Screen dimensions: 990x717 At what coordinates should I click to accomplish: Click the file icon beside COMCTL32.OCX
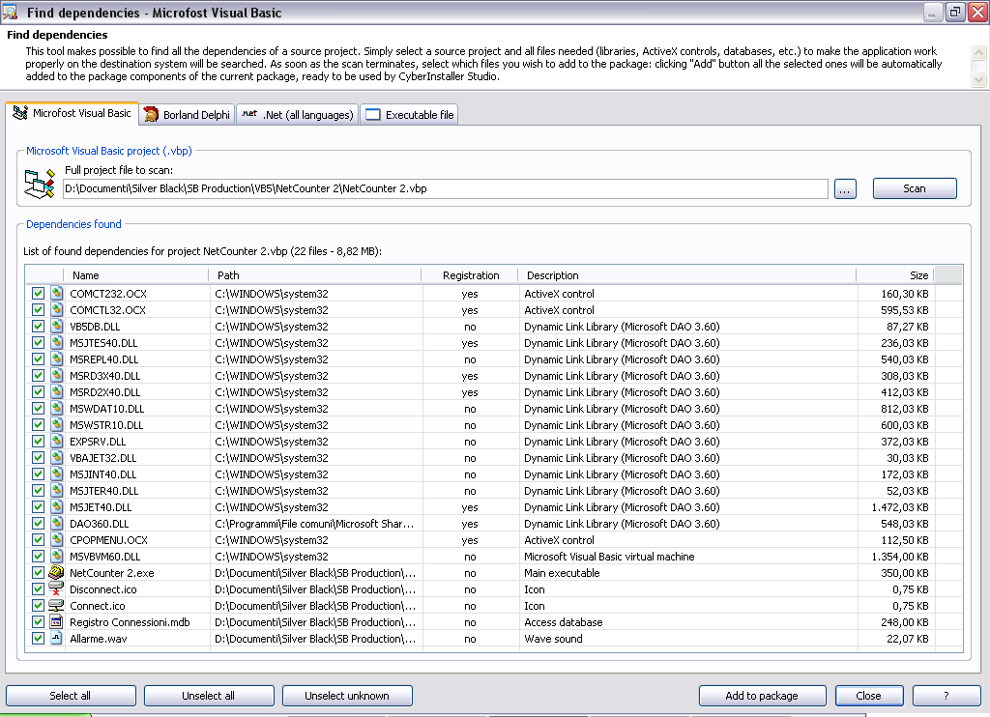tap(57, 310)
